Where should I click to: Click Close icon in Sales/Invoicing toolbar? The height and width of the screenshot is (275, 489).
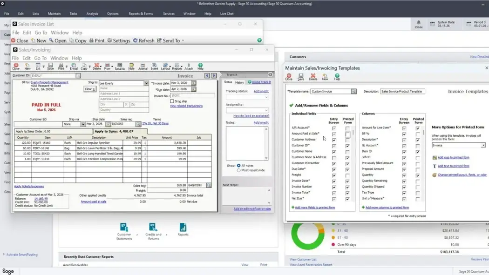click(16, 67)
